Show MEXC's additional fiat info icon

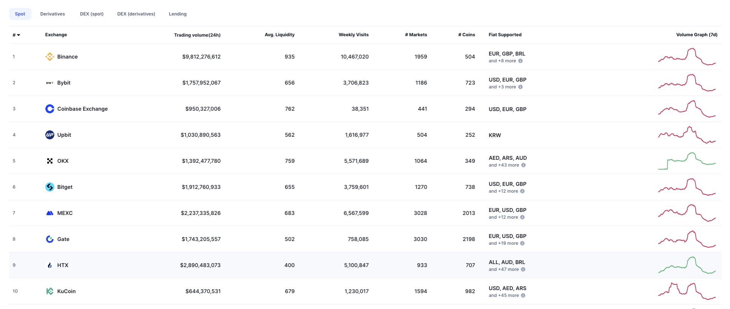click(x=522, y=217)
